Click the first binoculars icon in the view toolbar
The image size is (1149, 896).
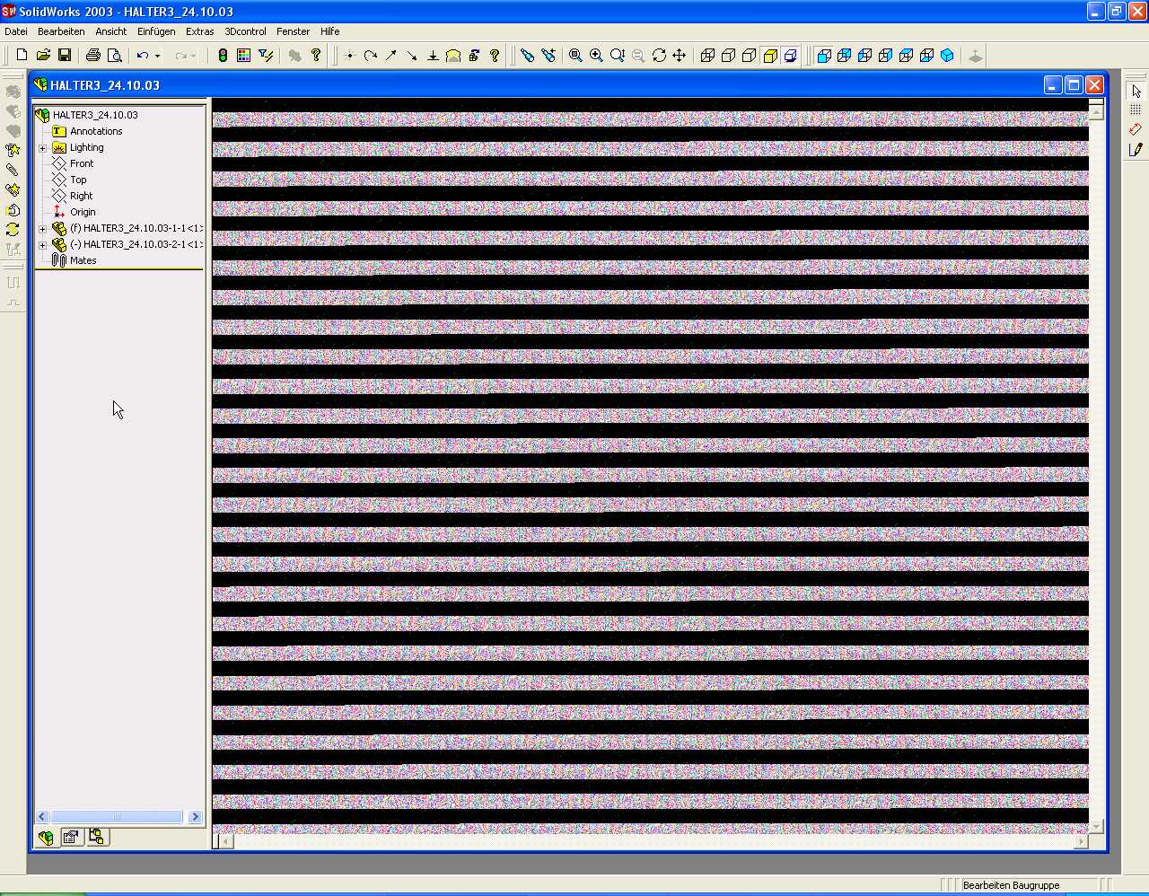527,56
